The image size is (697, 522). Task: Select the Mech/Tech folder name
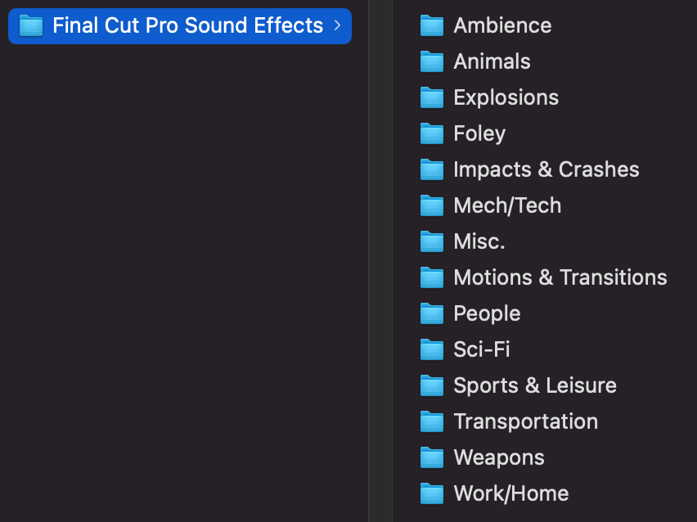tap(507, 206)
